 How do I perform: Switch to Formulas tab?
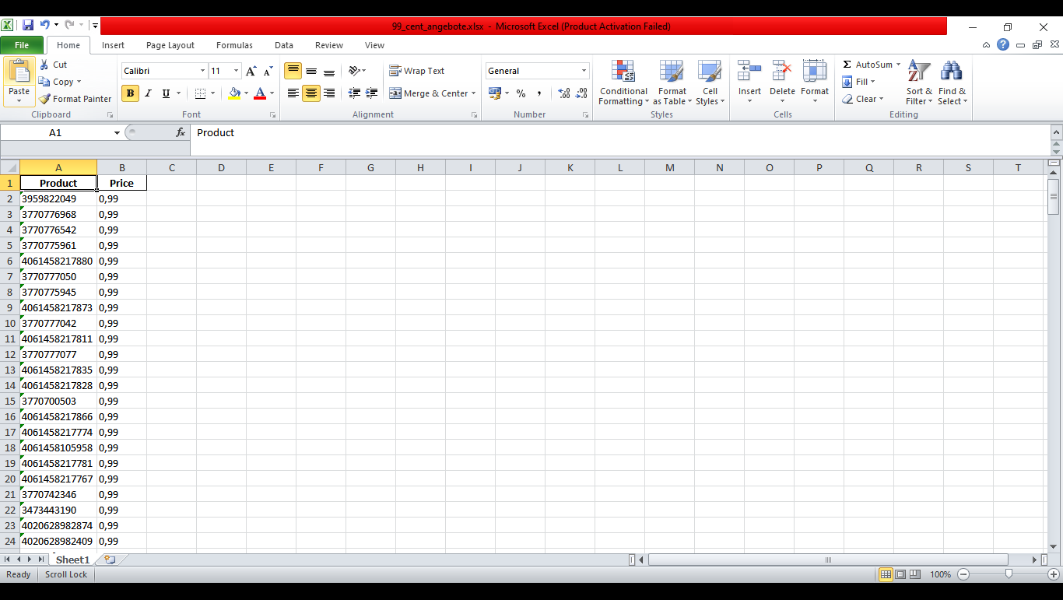click(x=234, y=45)
